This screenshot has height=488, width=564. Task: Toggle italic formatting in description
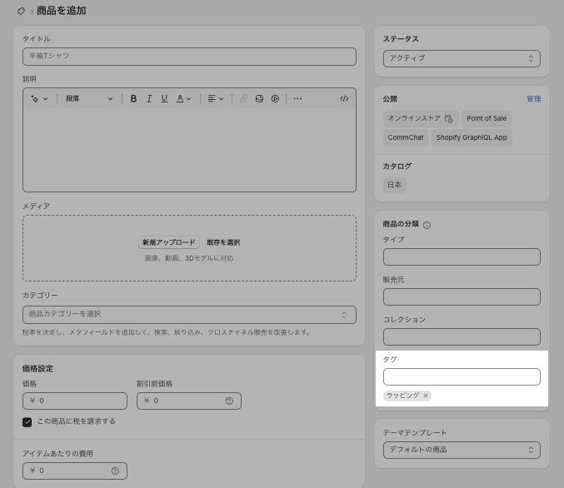click(x=149, y=98)
